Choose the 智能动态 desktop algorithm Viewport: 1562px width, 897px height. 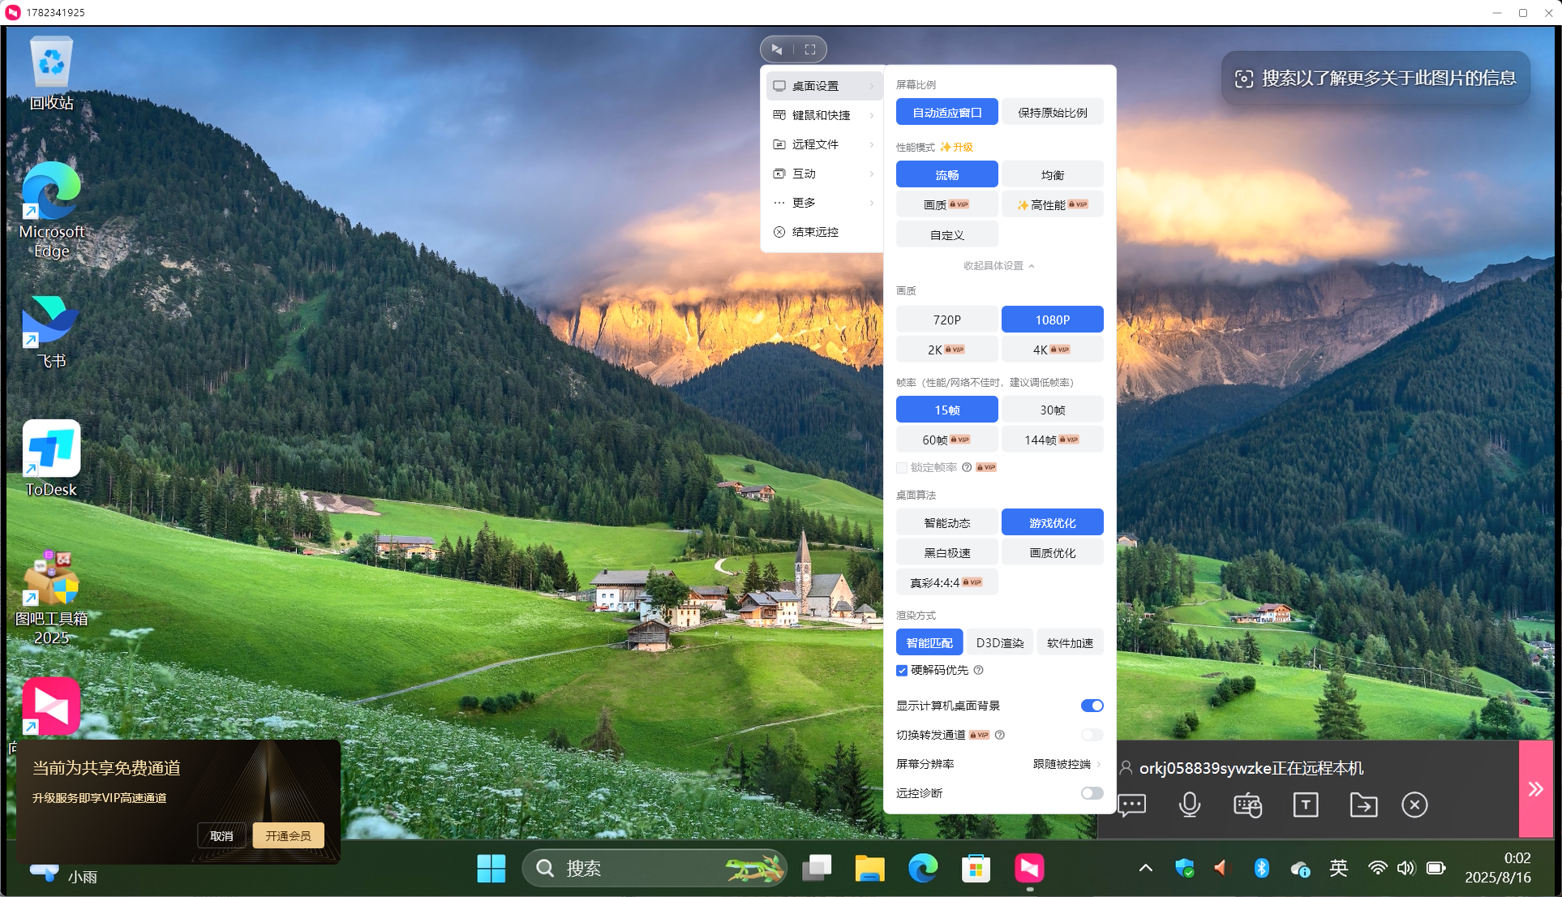tap(946, 522)
